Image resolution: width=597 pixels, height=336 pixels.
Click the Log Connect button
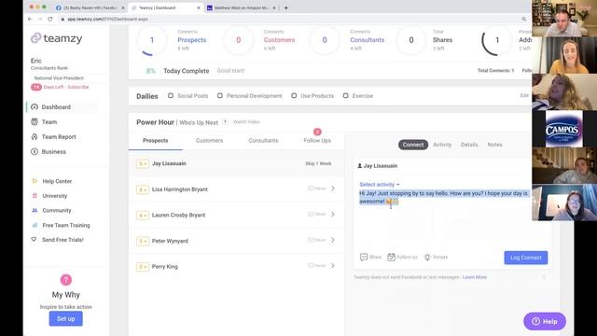526,258
